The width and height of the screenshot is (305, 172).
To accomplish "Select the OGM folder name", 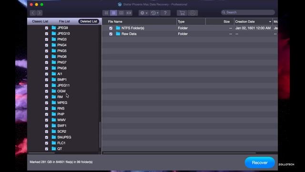I will (61, 91).
